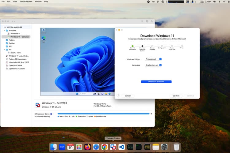Select Ubuntu 64-bit Arm 23.10 VM
Viewport: 230px width, 153px height.
[x=19, y=62]
